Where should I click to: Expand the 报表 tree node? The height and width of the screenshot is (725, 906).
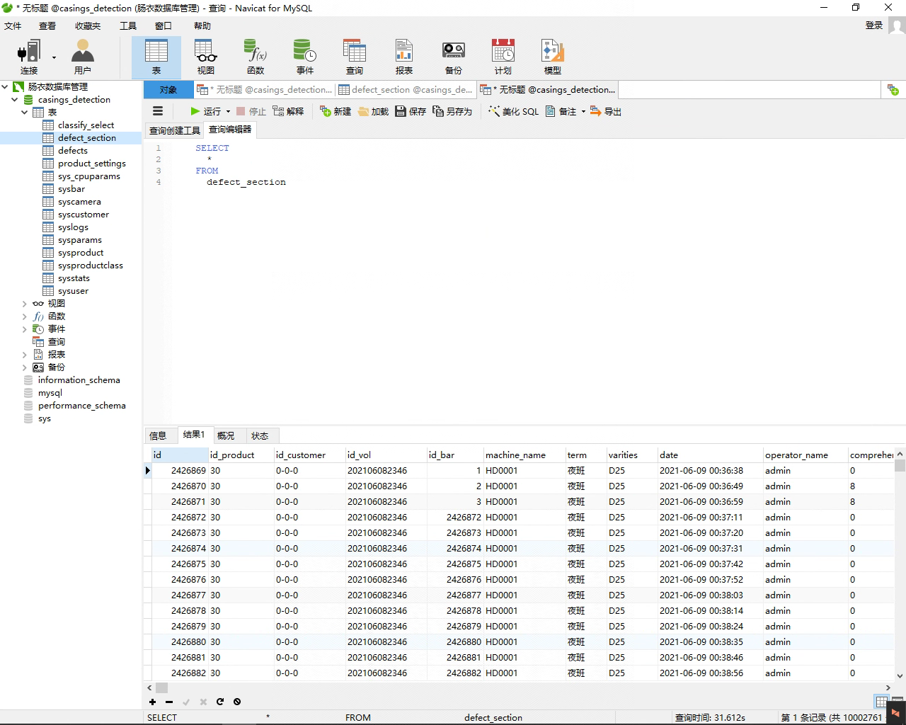[25, 355]
